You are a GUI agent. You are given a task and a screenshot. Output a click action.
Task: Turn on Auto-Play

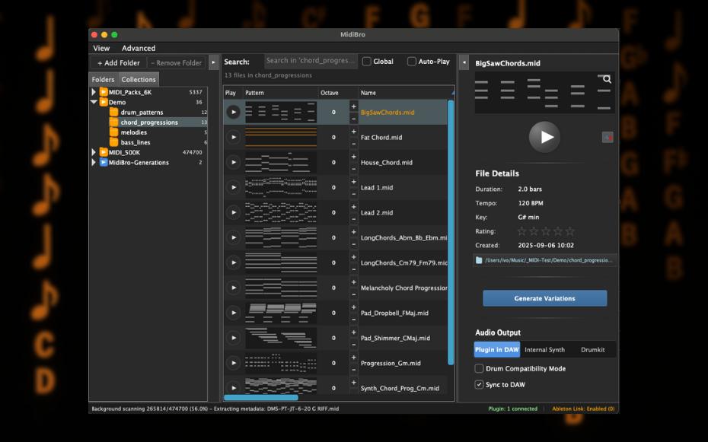[x=410, y=62]
